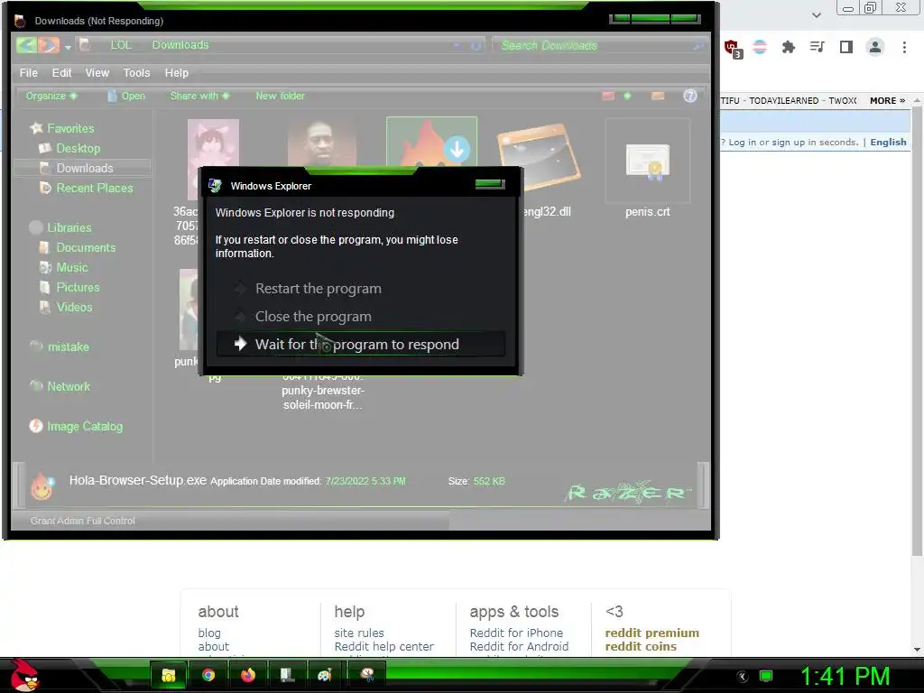Viewport: 924px width, 693px height.
Task: Select Downloads in the navigation pane
Action: tap(84, 168)
